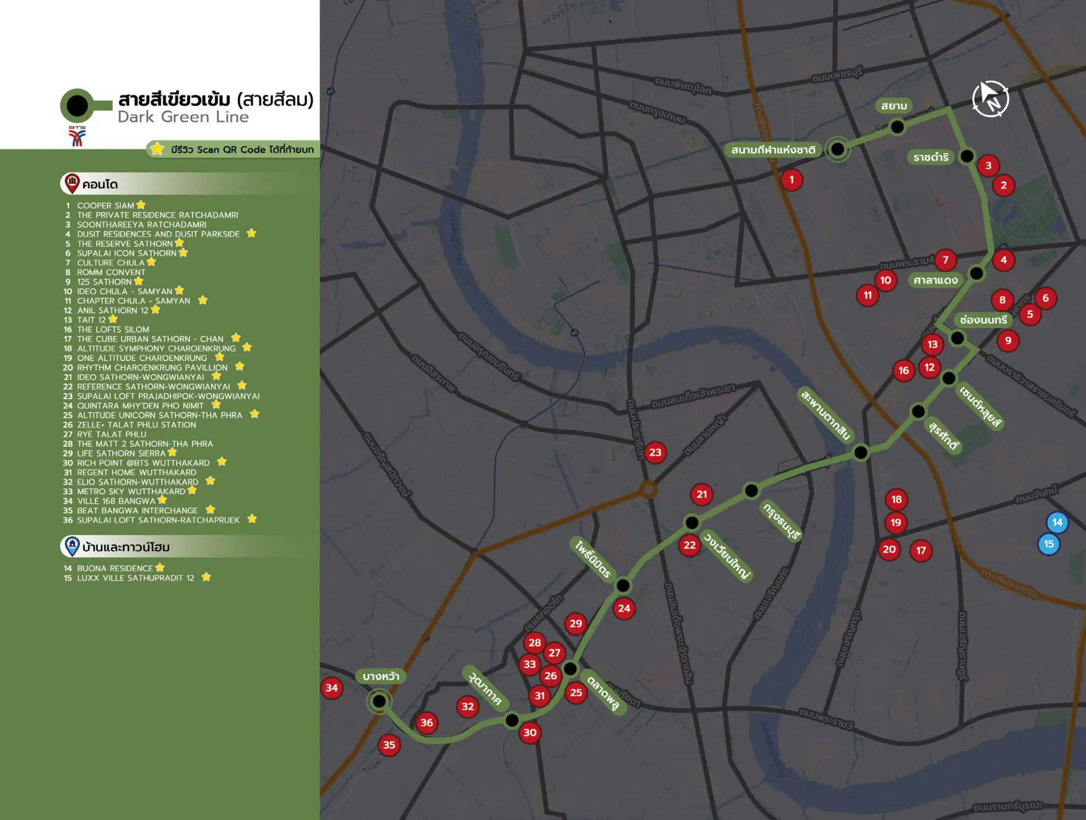Image resolution: width=1086 pixels, height=820 pixels.
Task: Click red marker number 17 on the map
Action: coord(921,550)
